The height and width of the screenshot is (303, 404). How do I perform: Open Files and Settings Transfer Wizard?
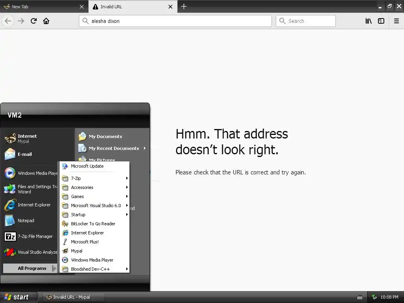point(31,189)
